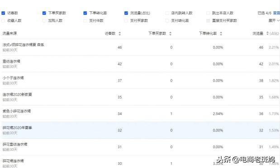Open keyword 小个子连衣裙
The width and height of the screenshot is (280, 168).
[x=13, y=78]
